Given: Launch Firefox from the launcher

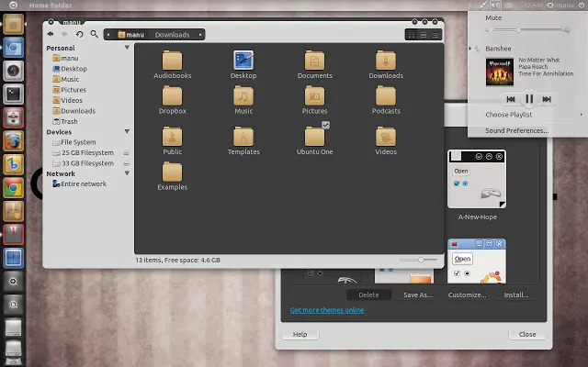Looking at the screenshot, I should [x=13, y=141].
